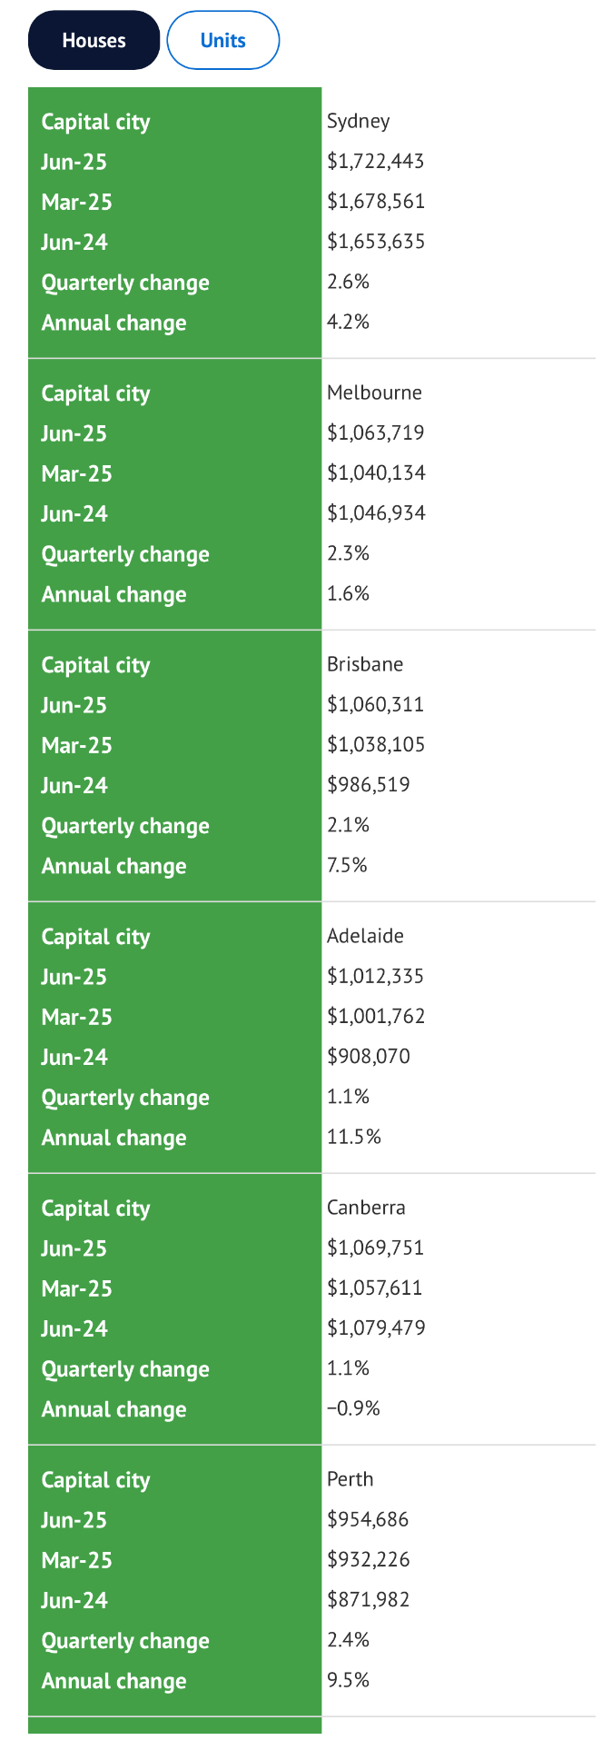This screenshot has width=612, height=1760.
Task: Click Canberra's annual change value −0.9%
Action: click(x=354, y=1409)
